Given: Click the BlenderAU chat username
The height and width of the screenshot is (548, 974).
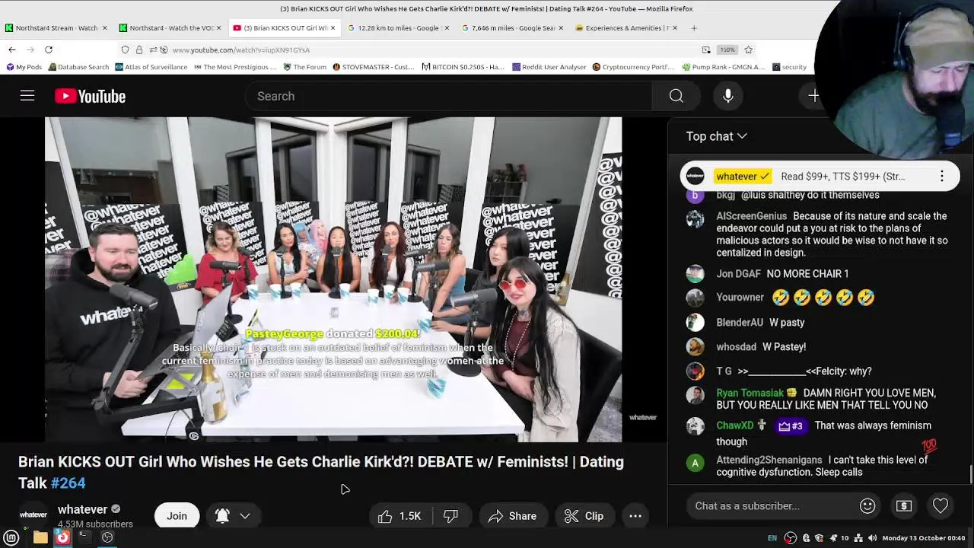Looking at the screenshot, I should coord(739,323).
